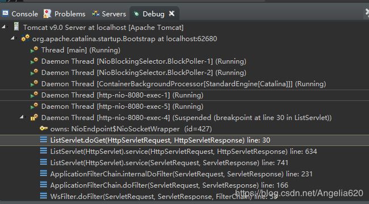Click the Problems tab warning icon
Viewport: 369px width, 204px height.
[x=47, y=14]
